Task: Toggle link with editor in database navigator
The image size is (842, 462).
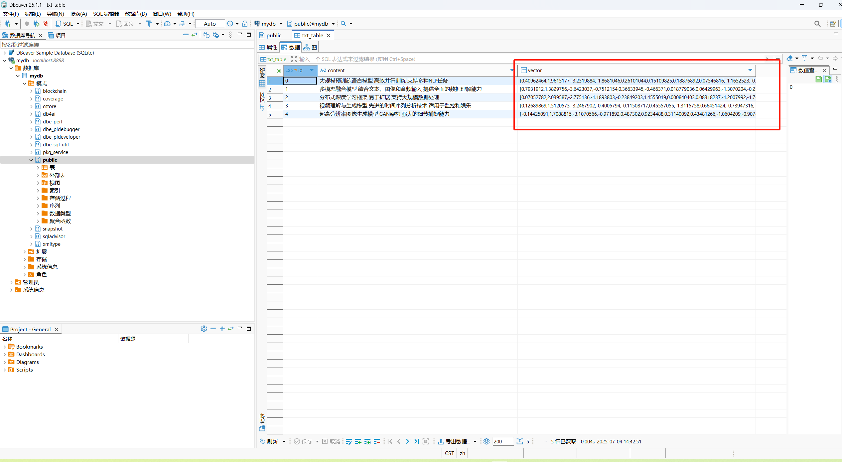Action: pyautogui.click(x=195, y=35)
